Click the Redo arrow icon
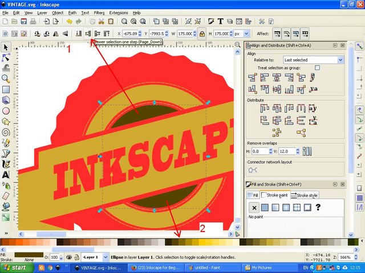 [79, 22]
